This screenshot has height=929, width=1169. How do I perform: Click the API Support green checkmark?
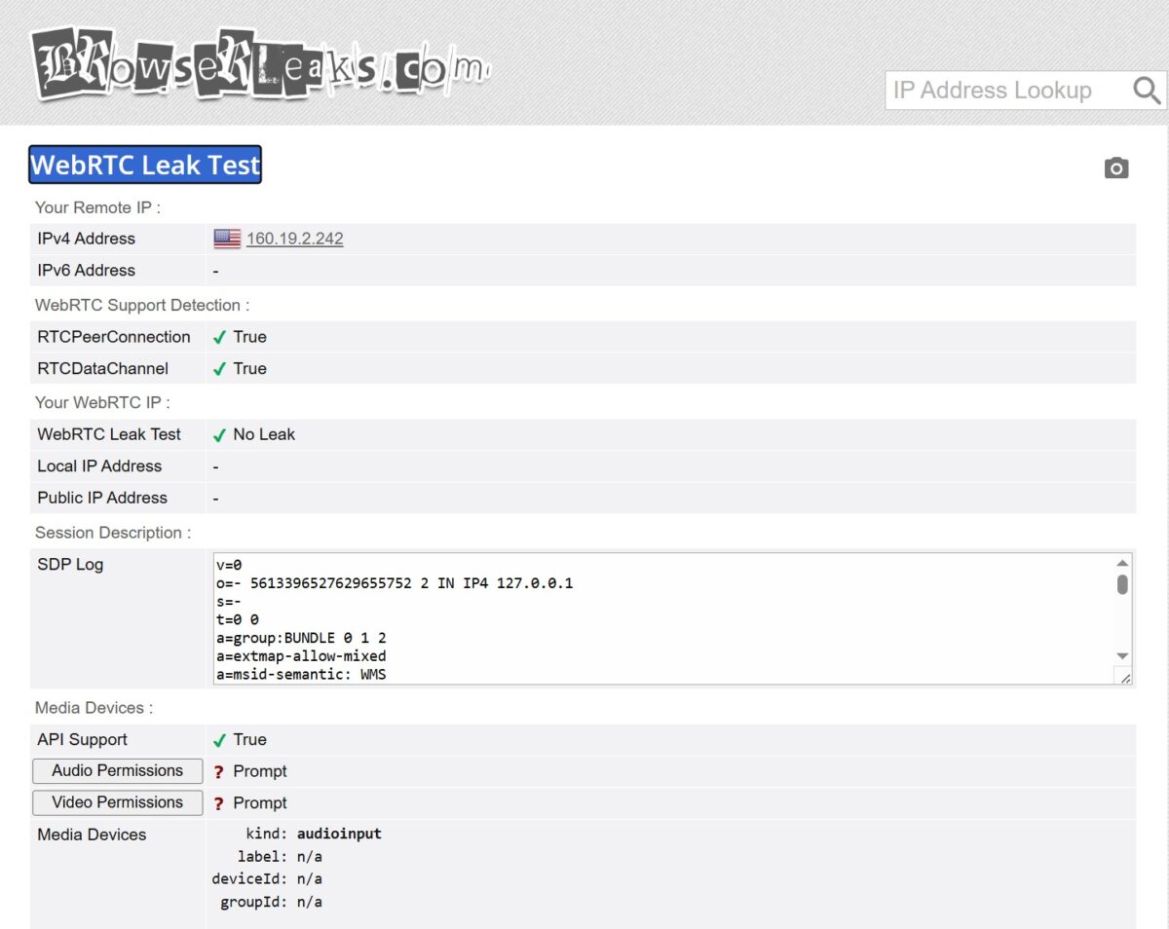(220, 740)
